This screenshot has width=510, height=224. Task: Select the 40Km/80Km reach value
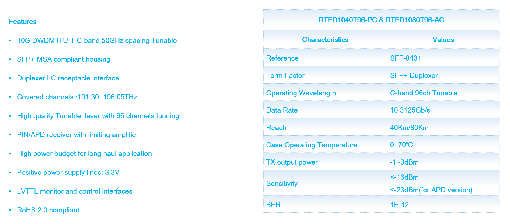click(409, 128)
